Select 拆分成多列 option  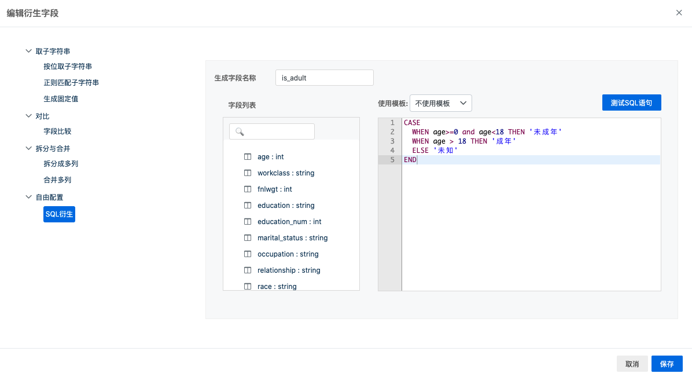[61, 163]
